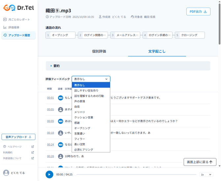Viewport: 221px width, 181px height.
Task: Click 画面上部に戻る button
Action: pos(200,162)
